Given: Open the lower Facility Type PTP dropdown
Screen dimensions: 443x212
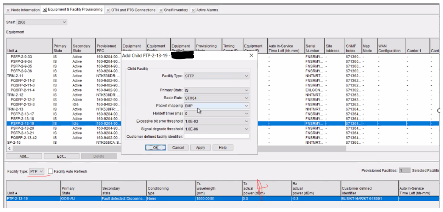Looking at the screenshot, I should point(37,171).
